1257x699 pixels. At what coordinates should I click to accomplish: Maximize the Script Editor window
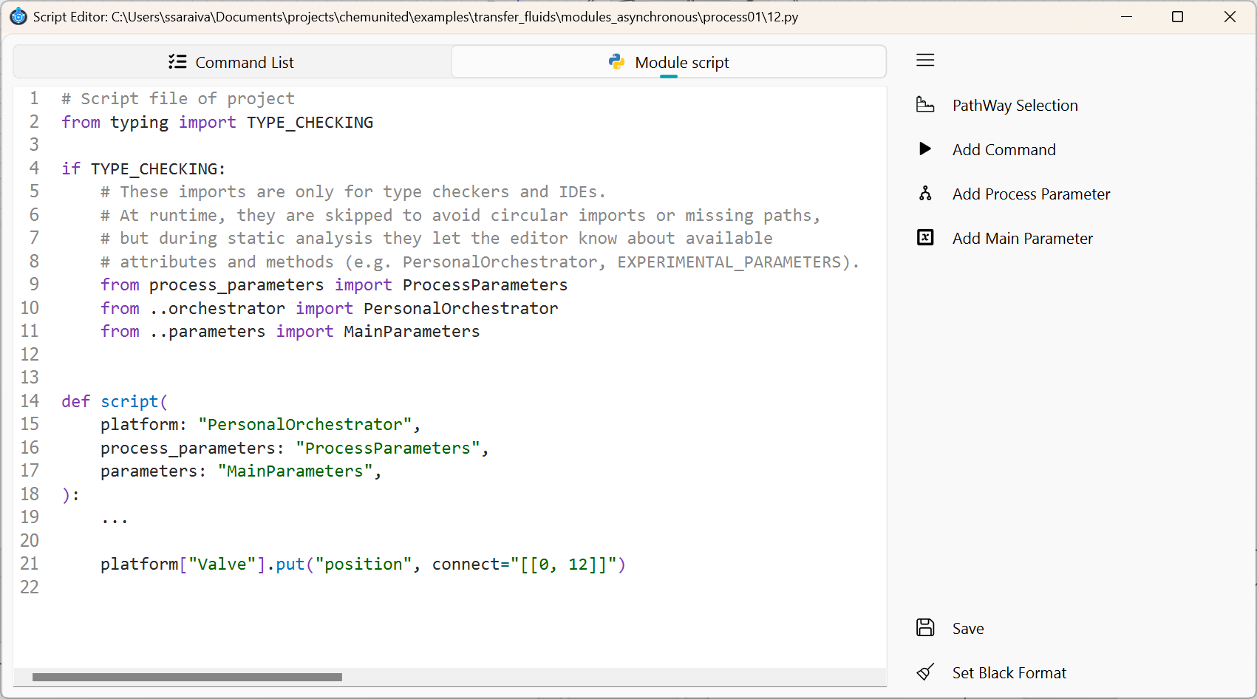pyautogui.click(x=1178, y=16)
